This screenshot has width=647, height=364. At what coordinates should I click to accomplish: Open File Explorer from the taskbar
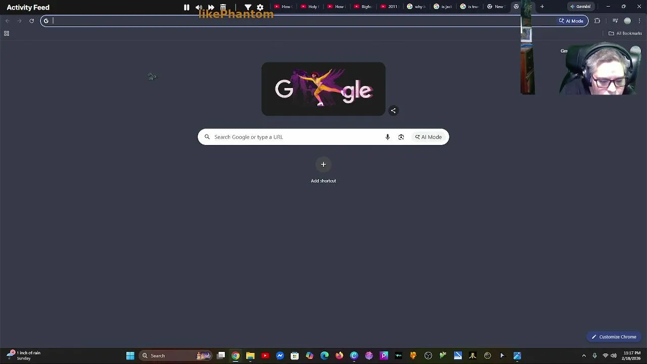250,355
